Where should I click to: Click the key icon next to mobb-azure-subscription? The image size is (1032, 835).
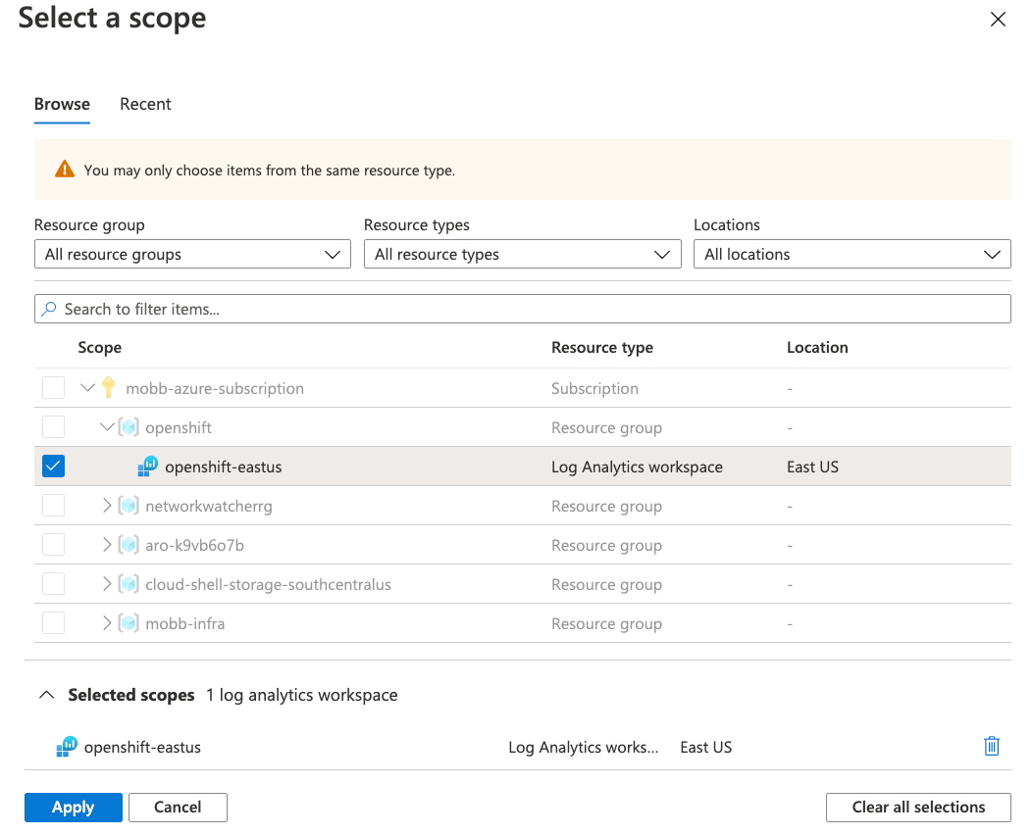coord(108,387)
